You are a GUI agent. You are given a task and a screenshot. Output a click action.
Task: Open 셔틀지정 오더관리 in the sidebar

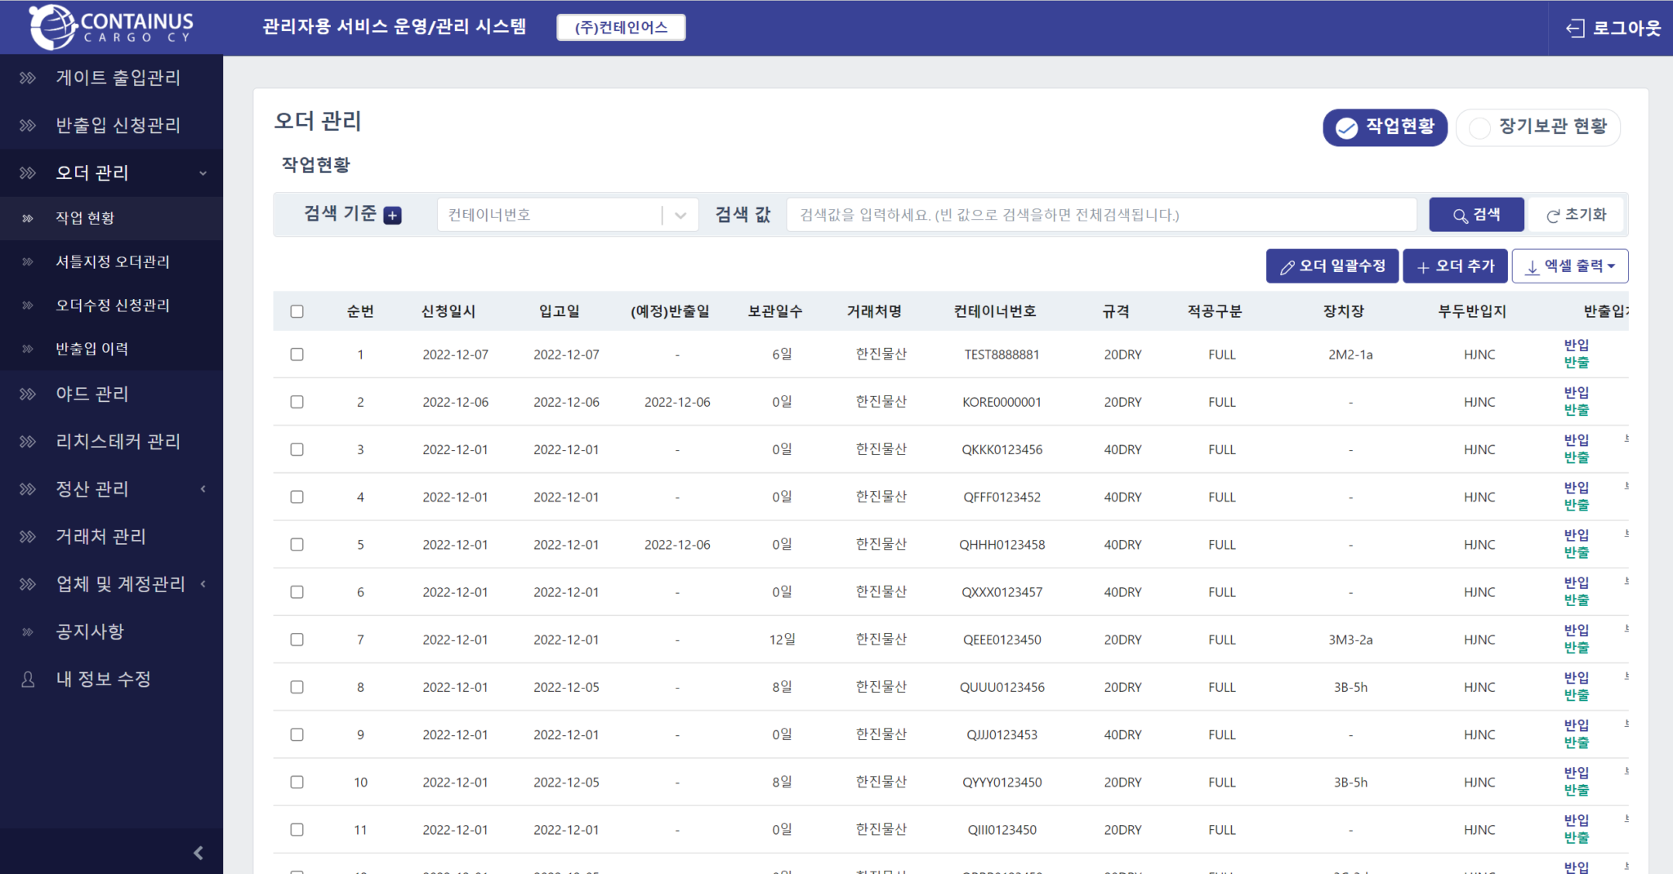(113, 262)
